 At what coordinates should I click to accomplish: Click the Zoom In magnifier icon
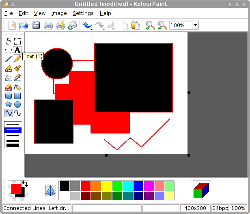[150, 25]
